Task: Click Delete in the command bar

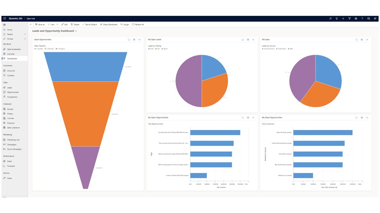Action: [75, 24]
